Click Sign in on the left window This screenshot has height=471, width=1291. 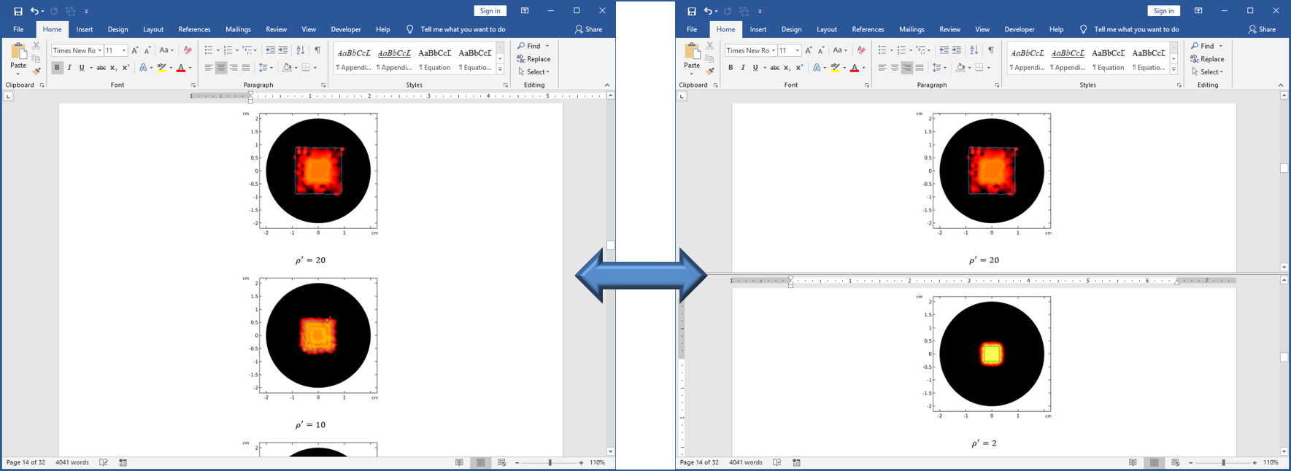pos(490,11)
